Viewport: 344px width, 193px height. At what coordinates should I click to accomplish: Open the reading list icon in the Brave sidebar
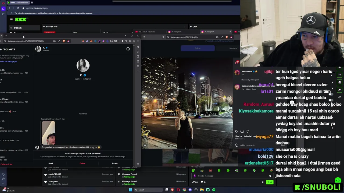click(138, 66)
